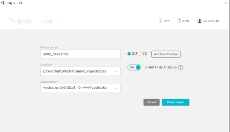Click the OPEN project file icon

click(x=179, y=21)
